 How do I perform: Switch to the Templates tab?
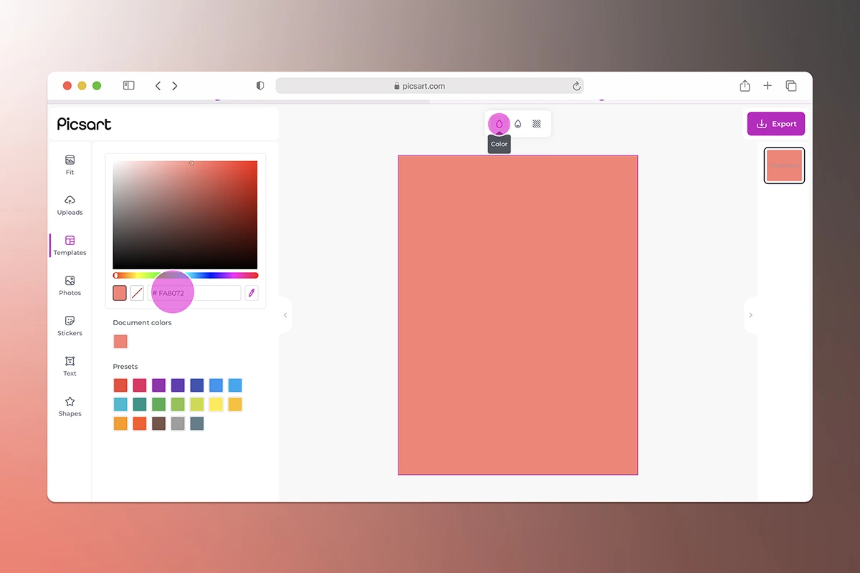tap(70, 246)
